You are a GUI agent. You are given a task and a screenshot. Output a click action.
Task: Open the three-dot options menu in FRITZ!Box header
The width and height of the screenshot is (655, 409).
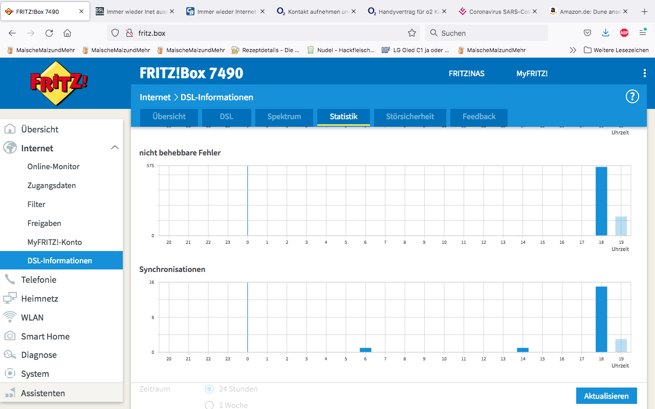644,74
